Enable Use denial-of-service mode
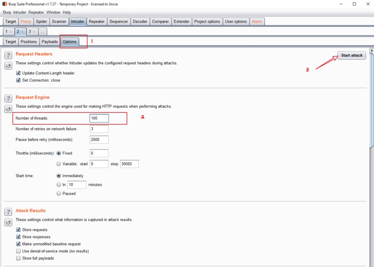Screen dimensions: 374x267 coord(18,251)
